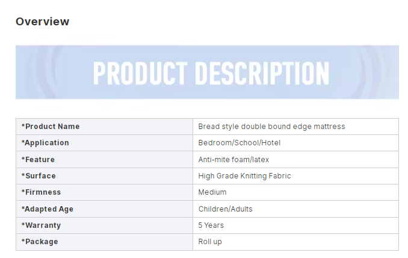Click the word DESCRIPTION in the banner
This screenshot has height=258, width=408.
(262, 73)
